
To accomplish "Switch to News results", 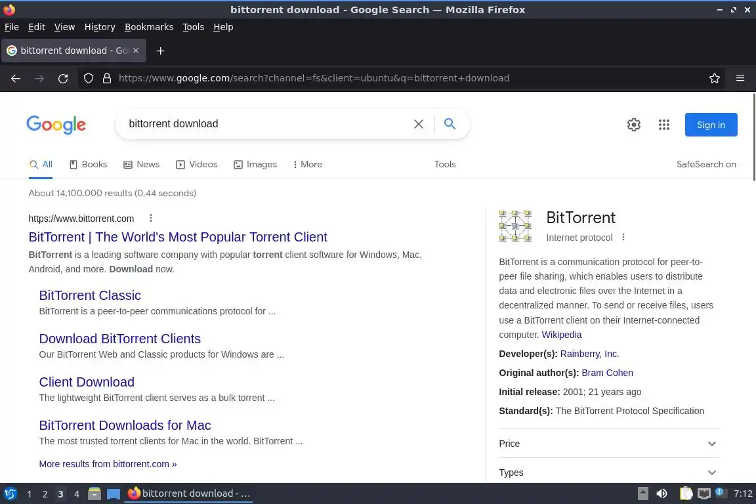I will (x=142, y=165).
